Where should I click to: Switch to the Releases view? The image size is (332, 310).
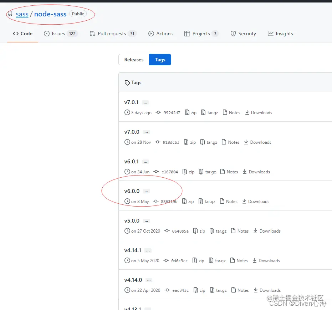coord(134,60)
